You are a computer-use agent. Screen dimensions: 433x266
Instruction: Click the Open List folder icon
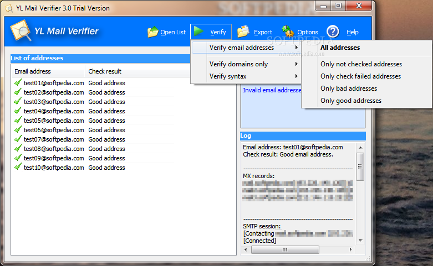152,32
